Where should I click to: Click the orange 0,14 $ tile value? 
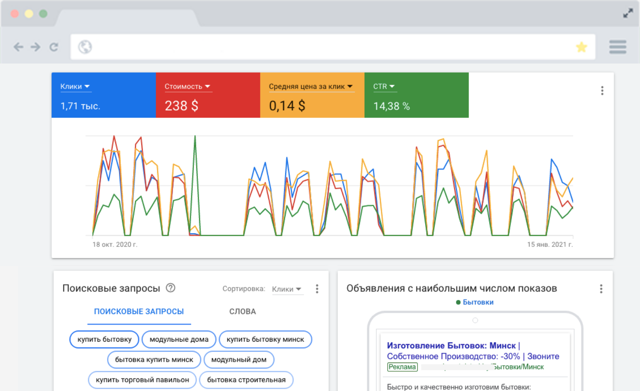coord(287,106)
